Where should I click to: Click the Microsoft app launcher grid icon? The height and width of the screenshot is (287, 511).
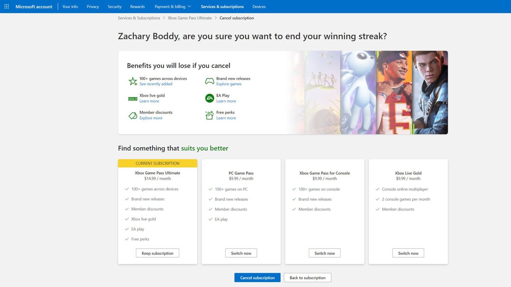pyautogui.click(x=6, y=6)
